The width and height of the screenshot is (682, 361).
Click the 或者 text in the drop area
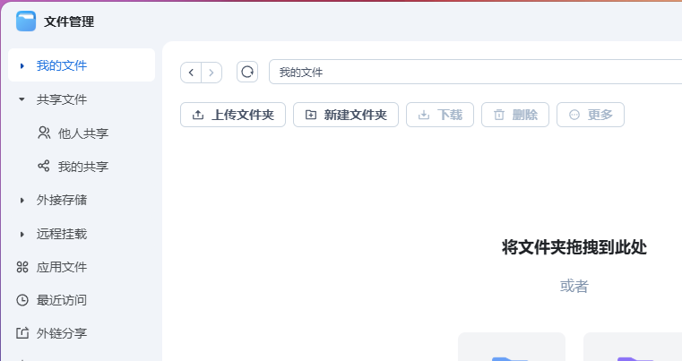coord(574,286)
